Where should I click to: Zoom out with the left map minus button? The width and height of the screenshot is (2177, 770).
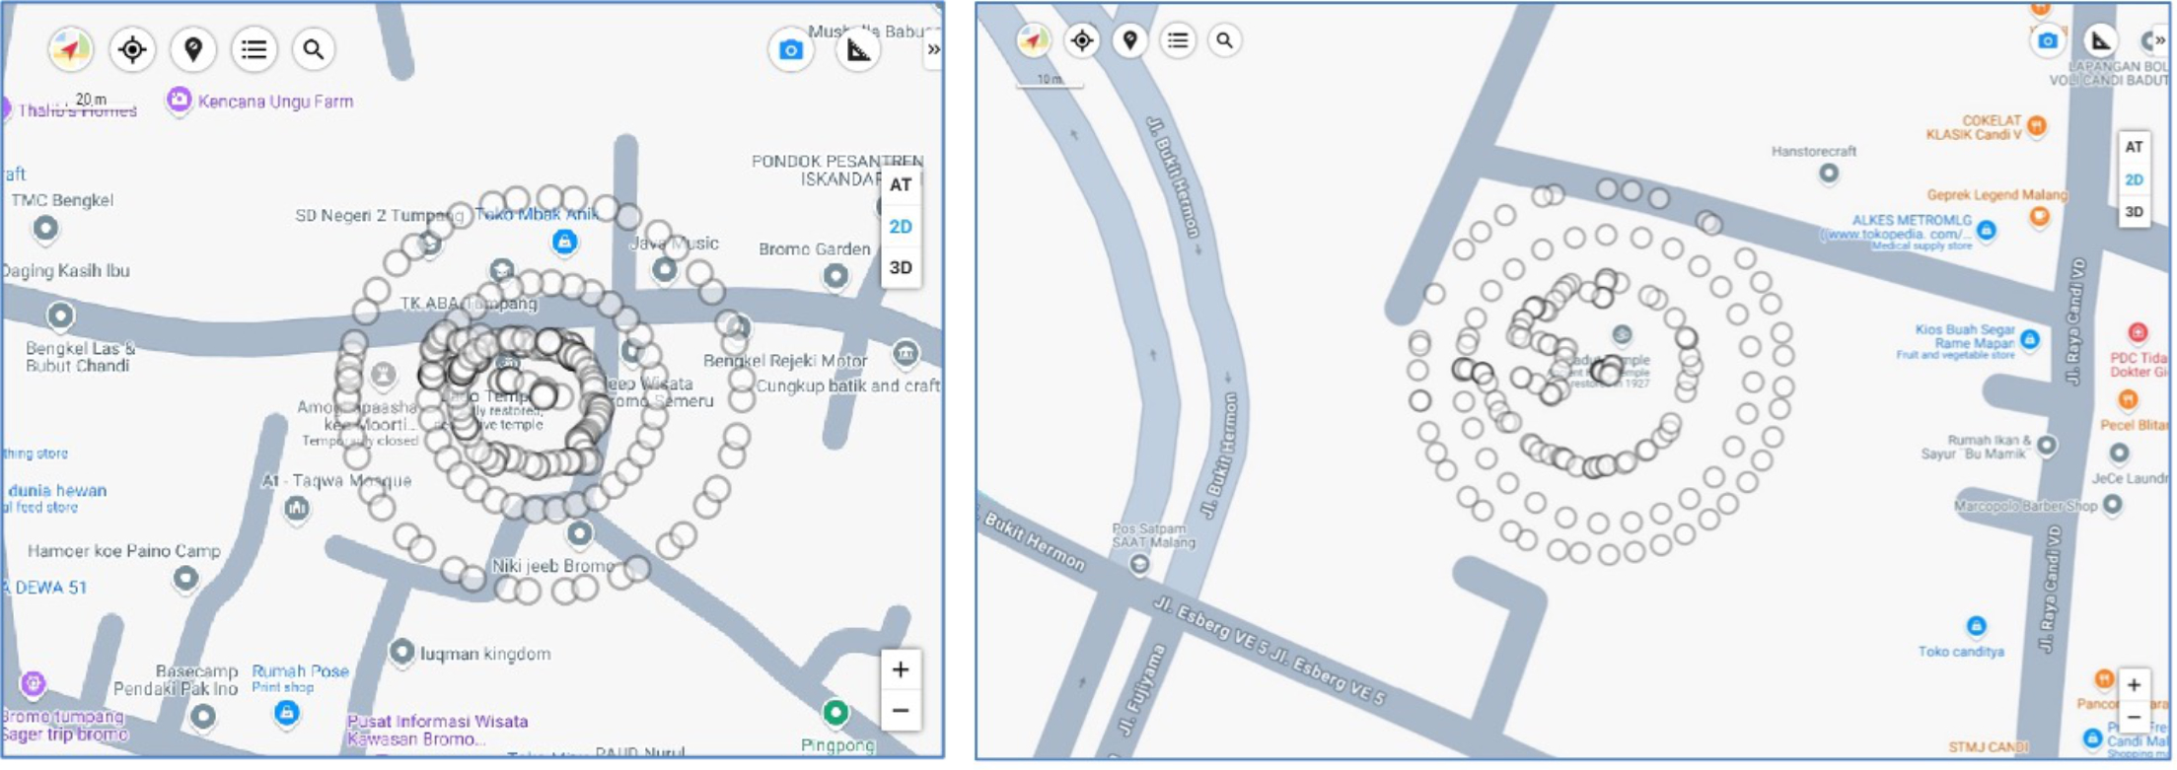tap(901, 711)
